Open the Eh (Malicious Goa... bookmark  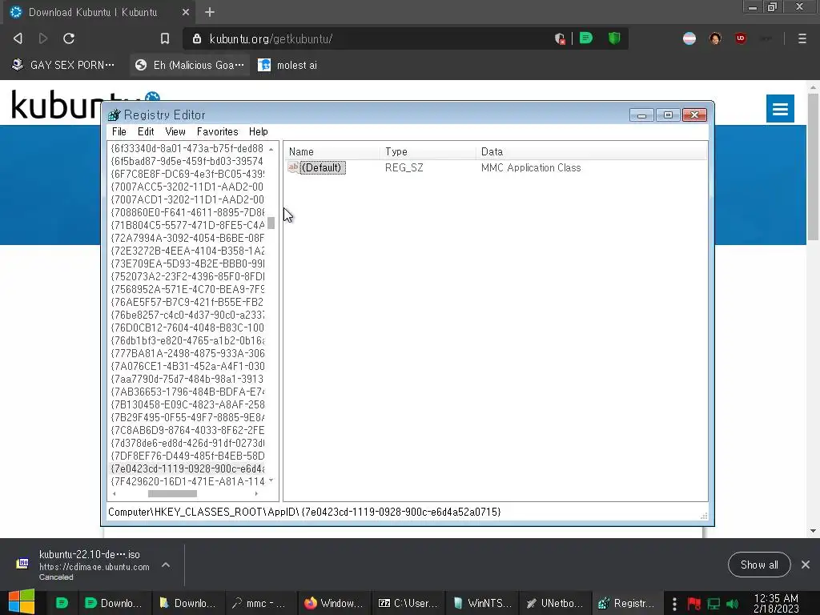tap(189, 65)
